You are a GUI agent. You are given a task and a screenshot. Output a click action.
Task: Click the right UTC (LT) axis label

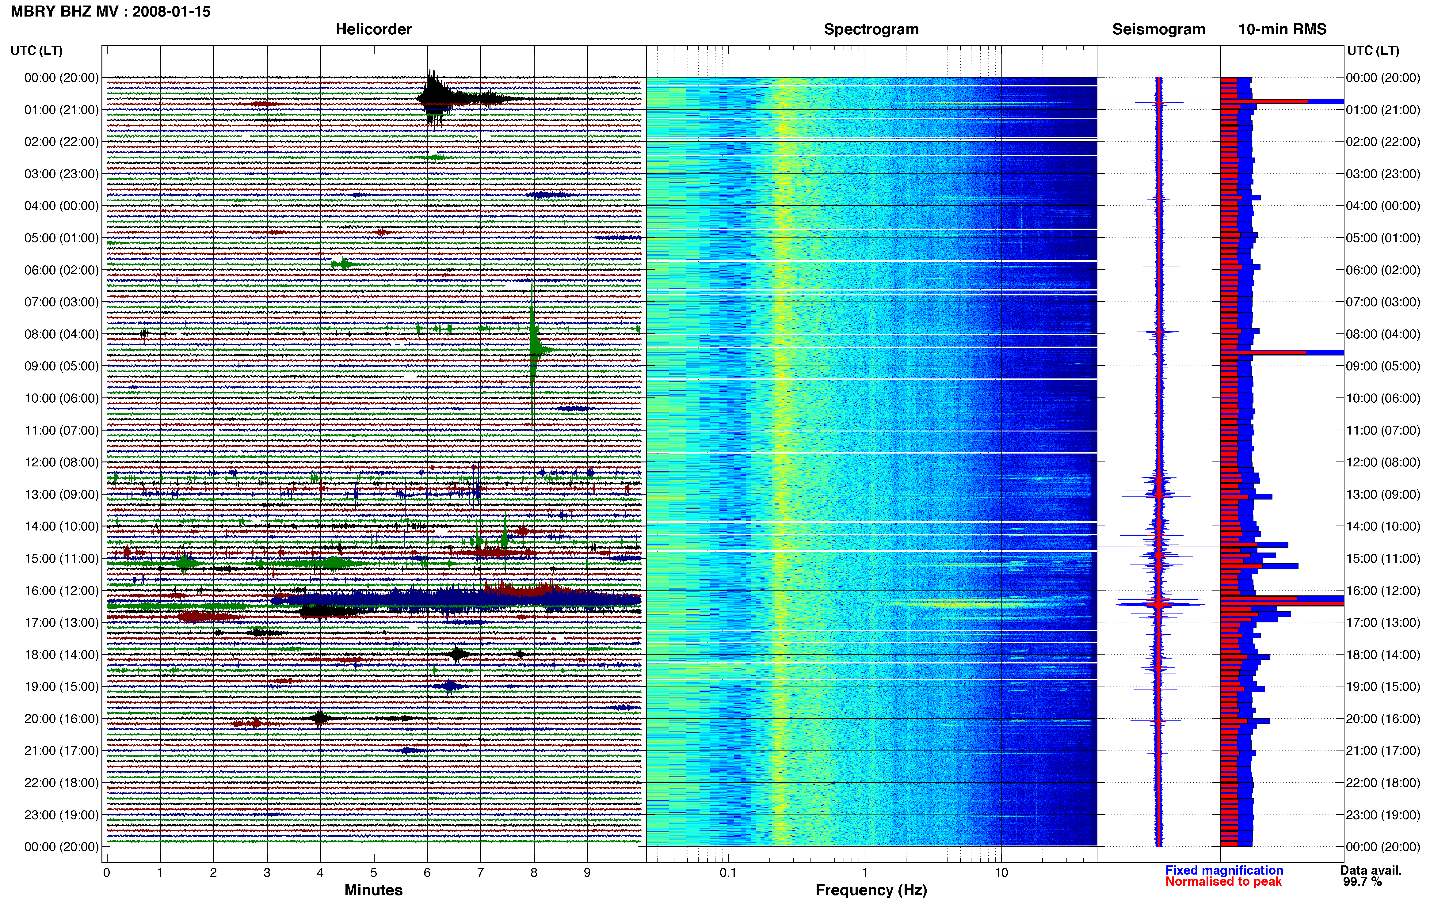pyautogui.click(x=1373, y=51)
